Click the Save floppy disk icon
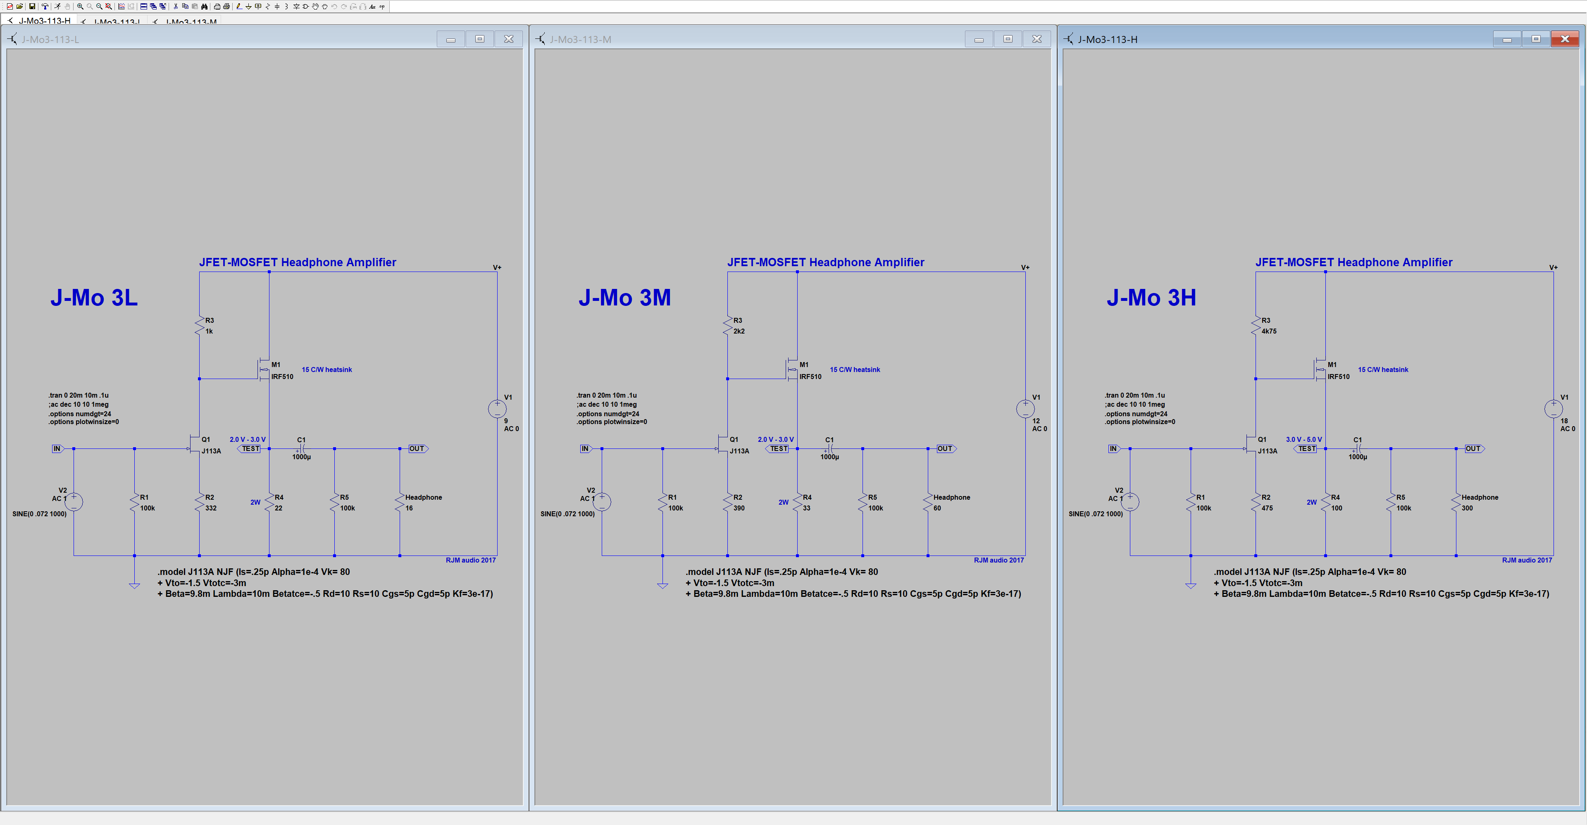Viewport: 1587px width, 825px height. coord(32,6)
